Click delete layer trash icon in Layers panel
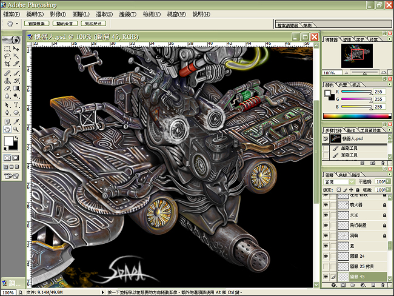394x296 pixels. (x=382, y=285)
